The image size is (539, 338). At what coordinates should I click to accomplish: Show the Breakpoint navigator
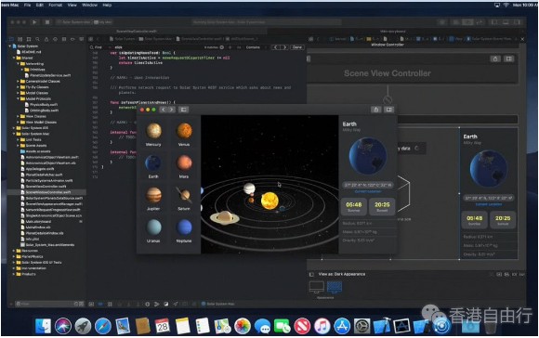point(72,39)
